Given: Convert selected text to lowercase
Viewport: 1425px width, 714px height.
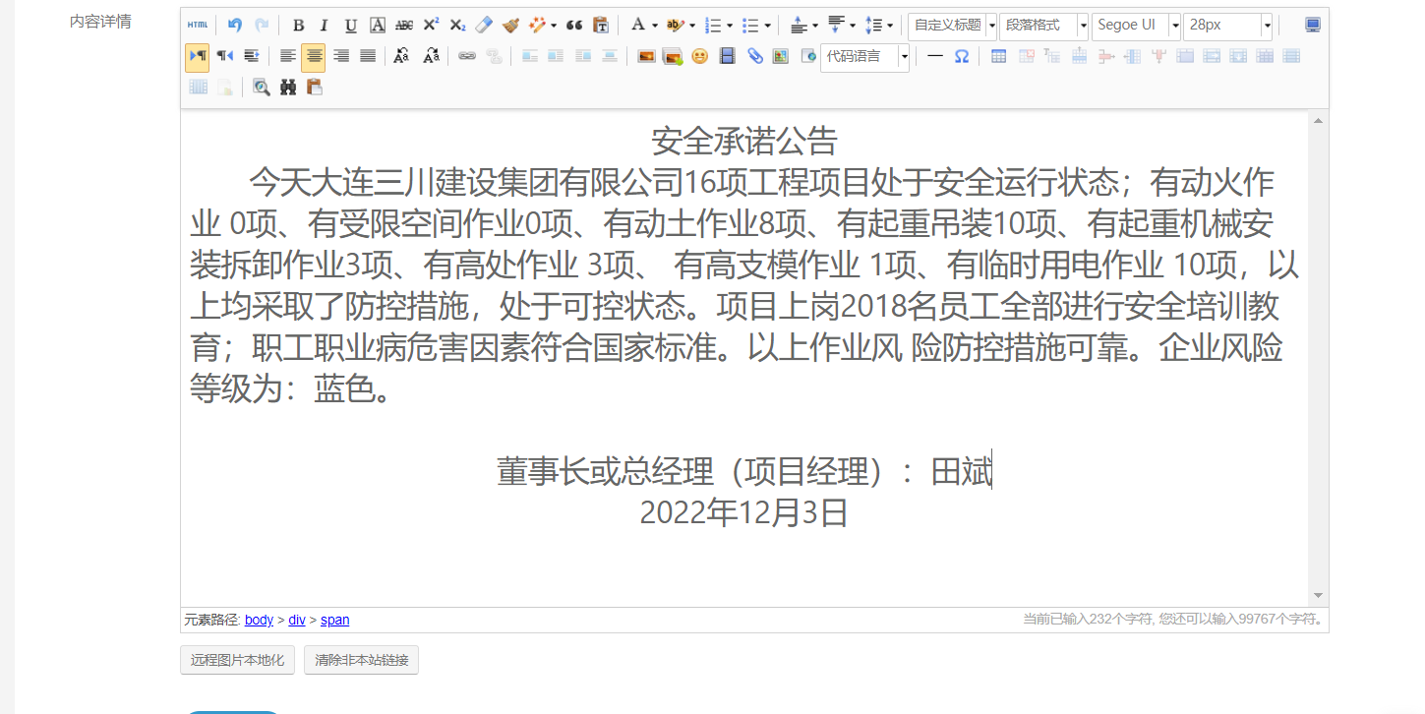Looking at the screenshot, I should point(431,56).
